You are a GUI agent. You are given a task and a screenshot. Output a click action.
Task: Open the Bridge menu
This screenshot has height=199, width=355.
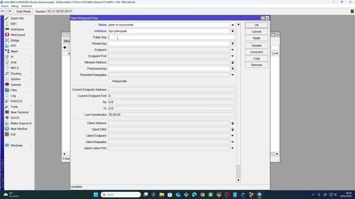[x=15, y=40]
